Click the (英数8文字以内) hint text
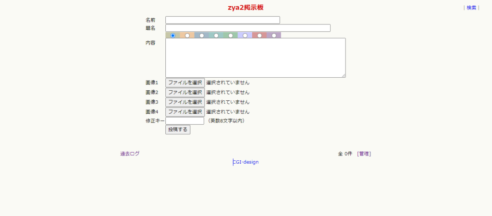492x216 pixels. tap(226, 120)
